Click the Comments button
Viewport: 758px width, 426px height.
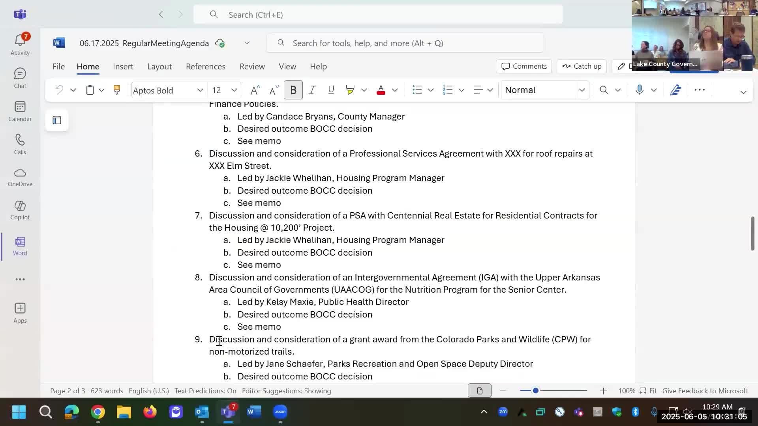click(x=523, y=66)
